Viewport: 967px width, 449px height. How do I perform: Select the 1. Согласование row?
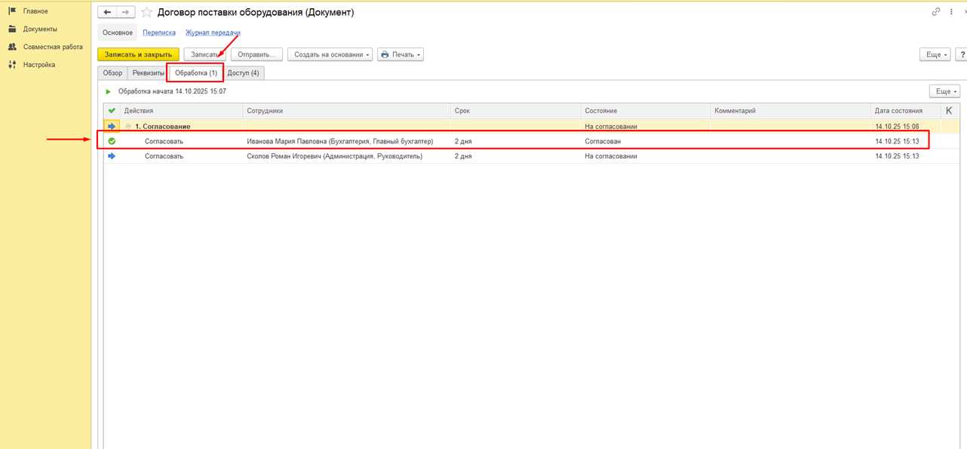pos(531,127)
